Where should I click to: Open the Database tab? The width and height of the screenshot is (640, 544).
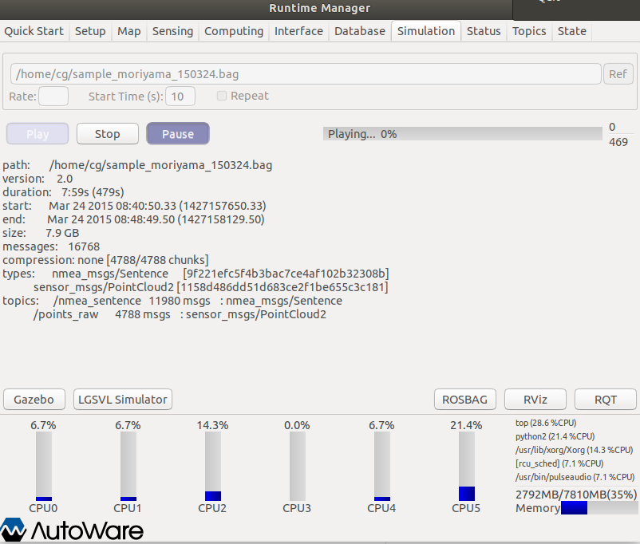pos(360,31)
